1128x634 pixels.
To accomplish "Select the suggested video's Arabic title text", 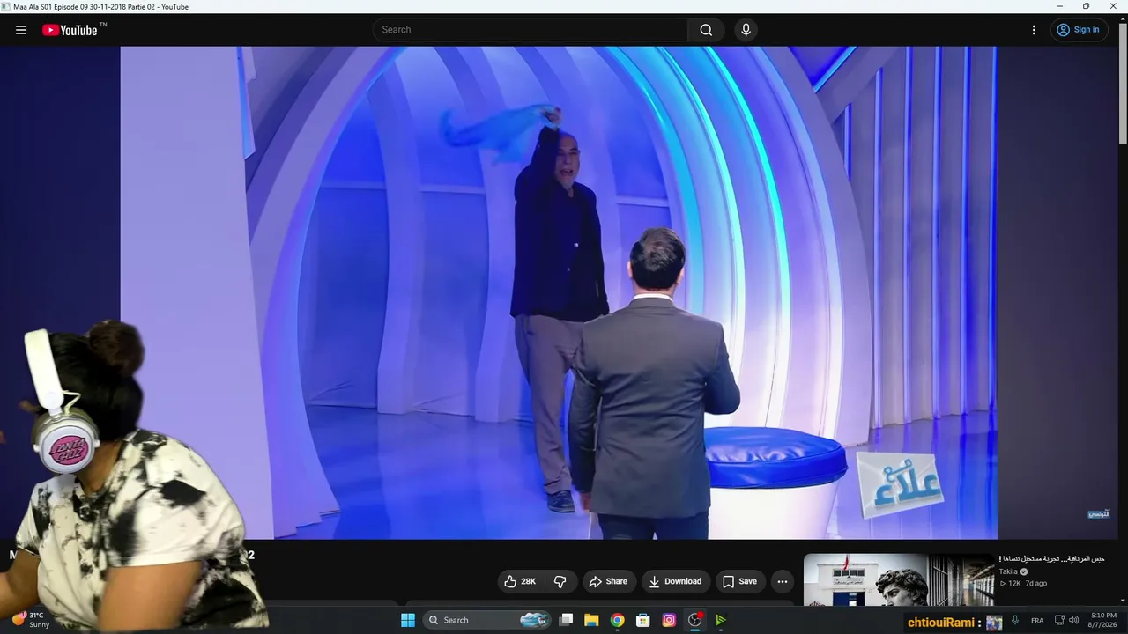I will coord(1051,559).
